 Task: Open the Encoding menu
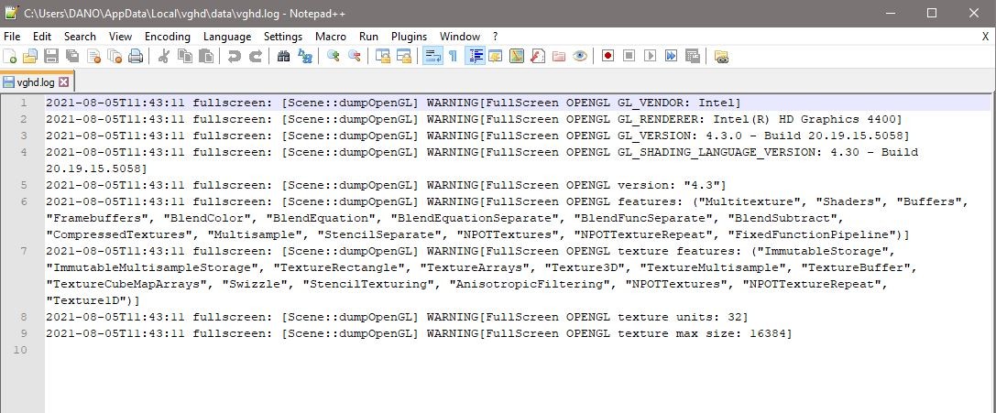pyautogui.click(x=168, y=36)
